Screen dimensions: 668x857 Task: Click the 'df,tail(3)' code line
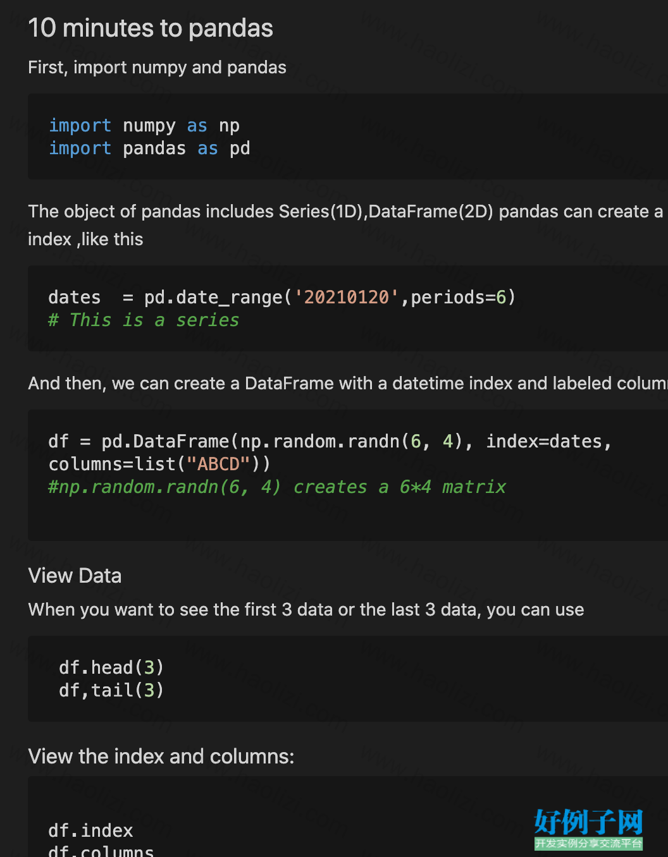111,691
